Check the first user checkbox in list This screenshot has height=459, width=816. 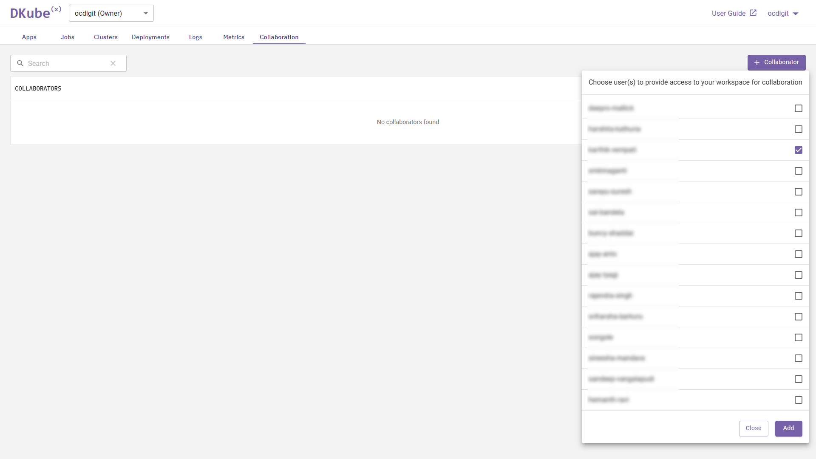(x=798, y=108)
